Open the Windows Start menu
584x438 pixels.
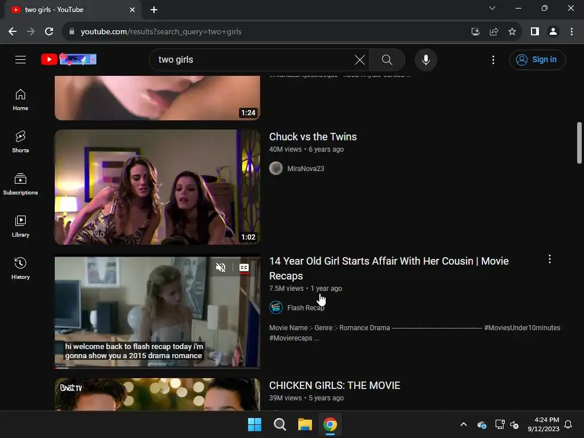pyautogui.click(x=254, y=424)
